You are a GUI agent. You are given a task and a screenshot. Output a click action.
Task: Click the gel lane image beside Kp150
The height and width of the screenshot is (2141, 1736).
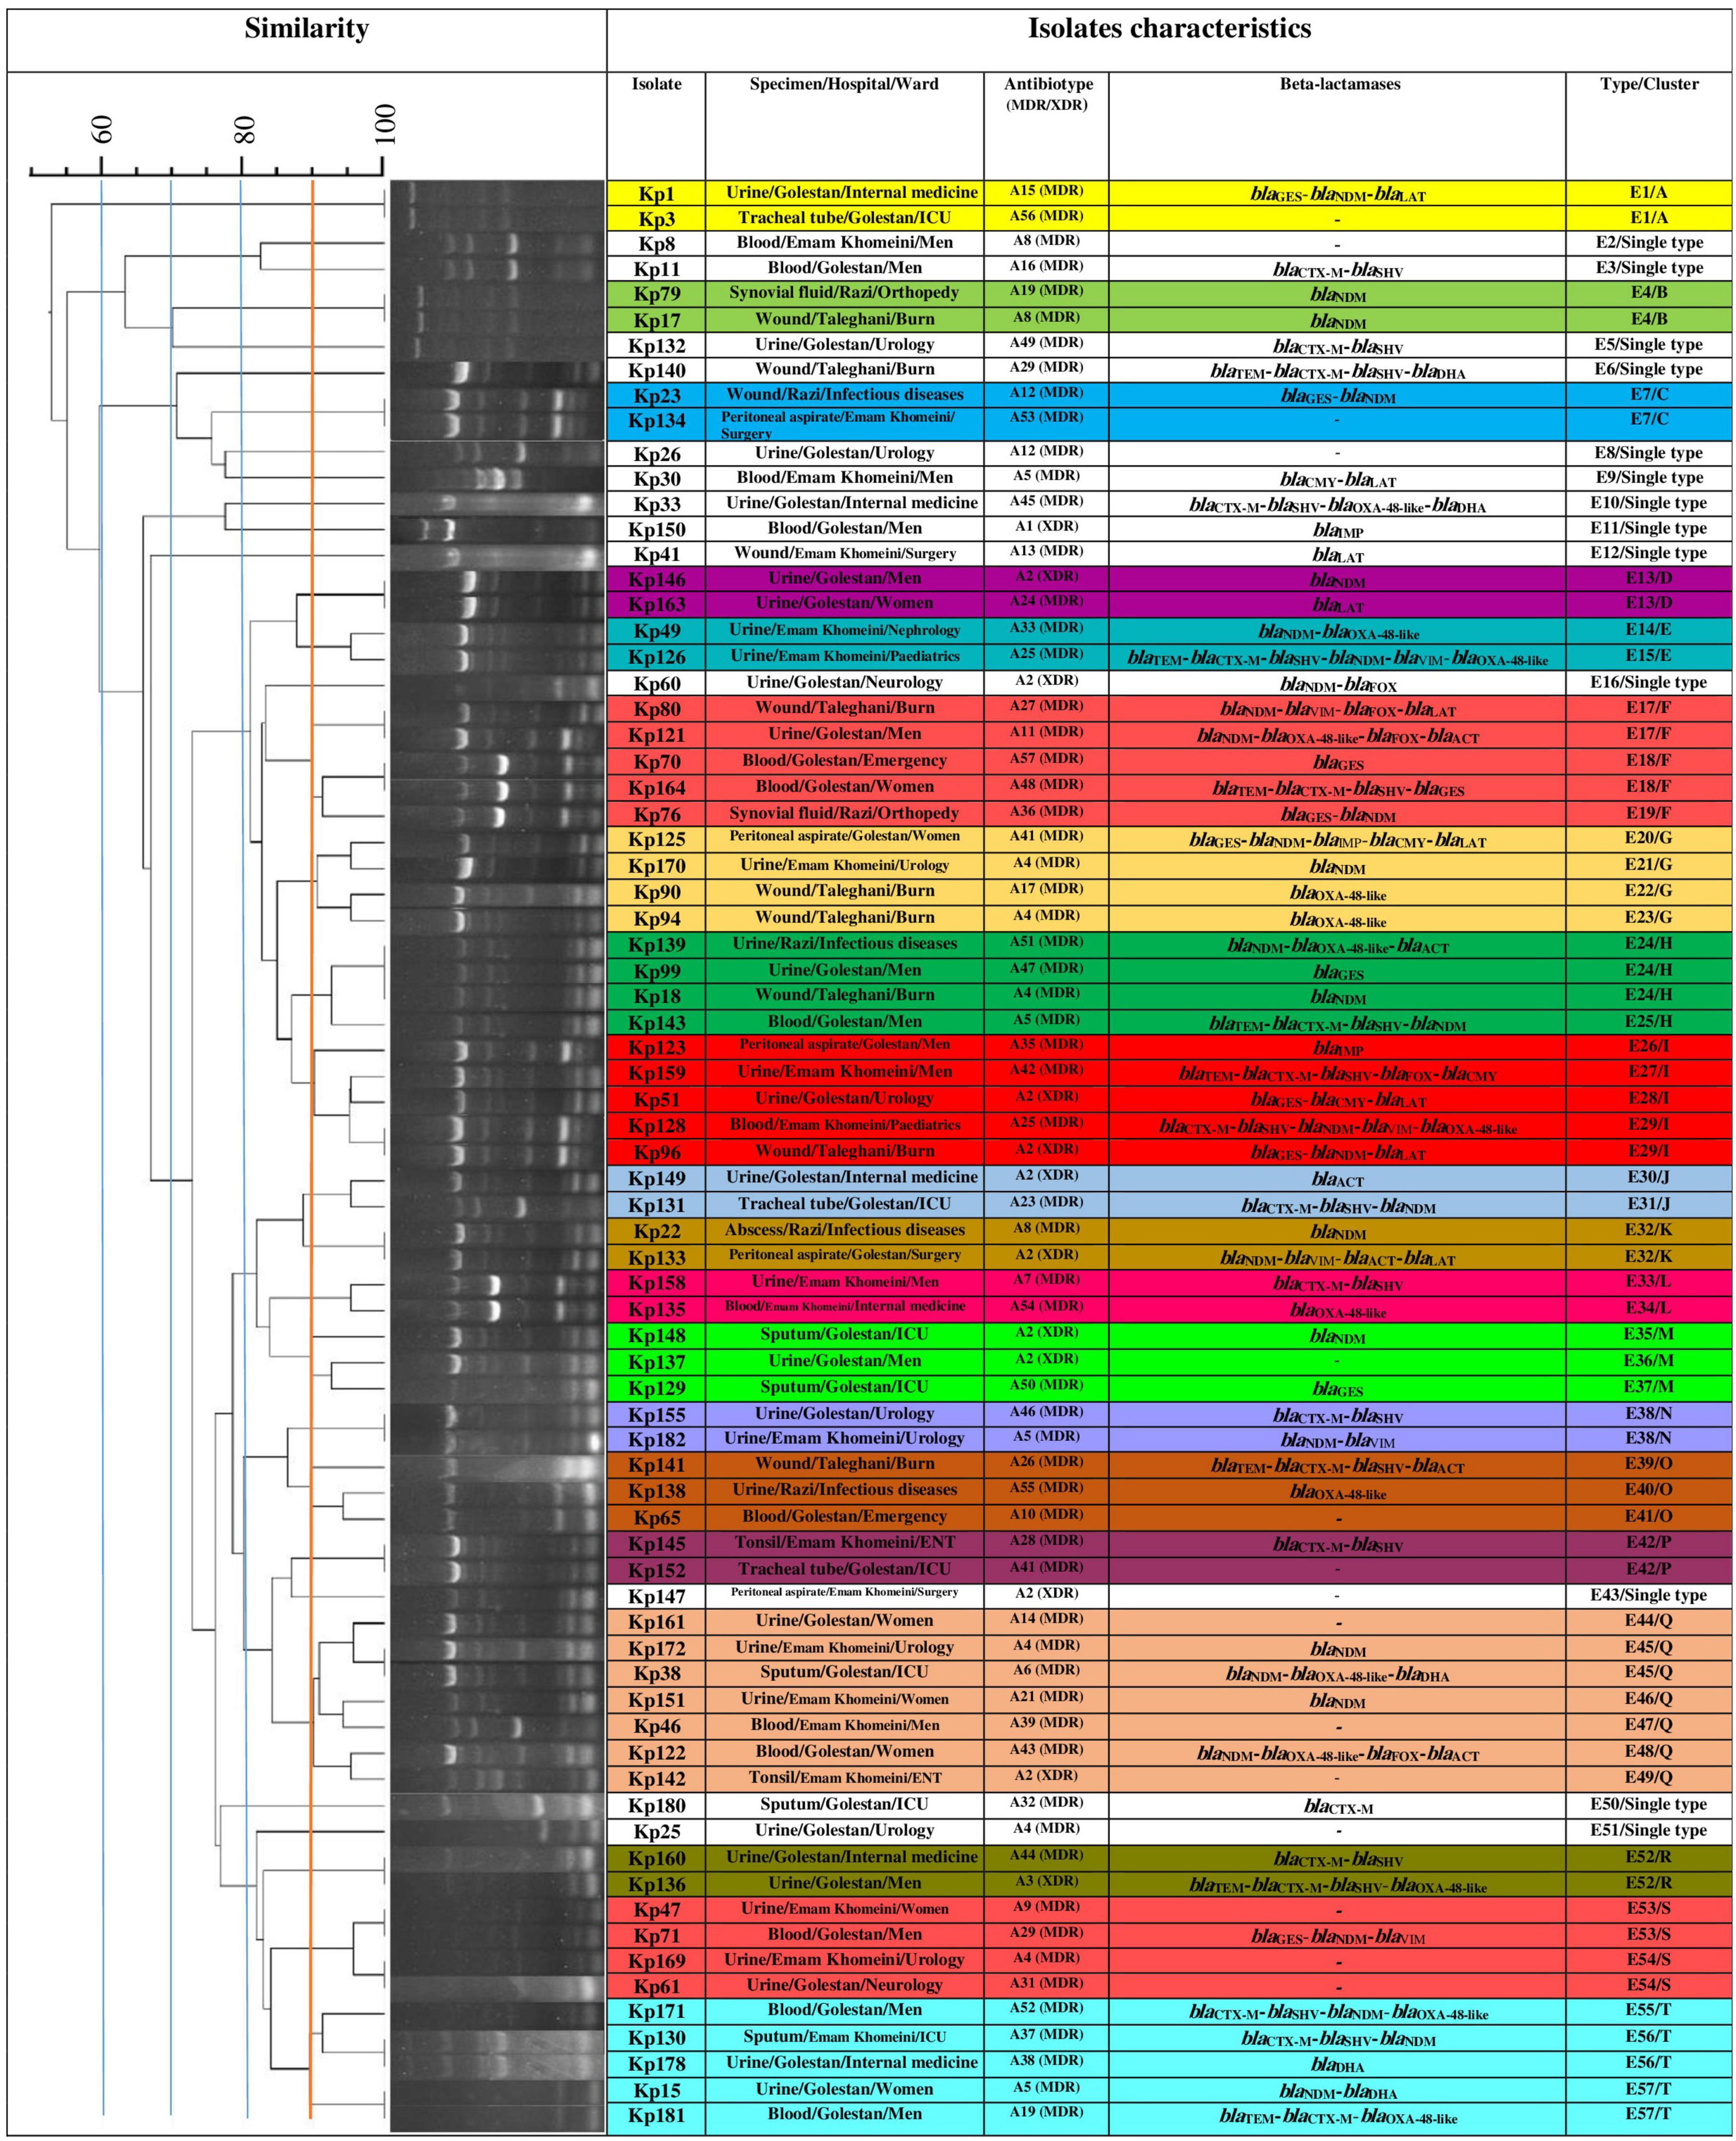pos(498,530)
